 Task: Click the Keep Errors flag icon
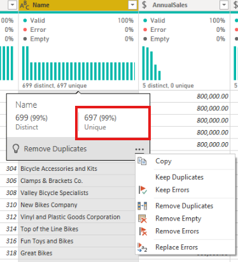click(x=143, y=190)
